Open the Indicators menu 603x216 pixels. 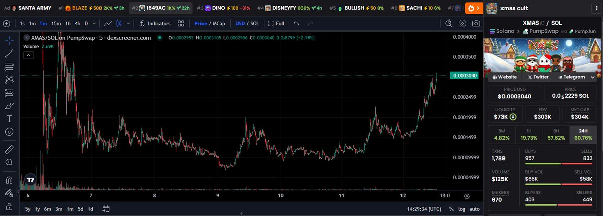click(x=155, y=23)
